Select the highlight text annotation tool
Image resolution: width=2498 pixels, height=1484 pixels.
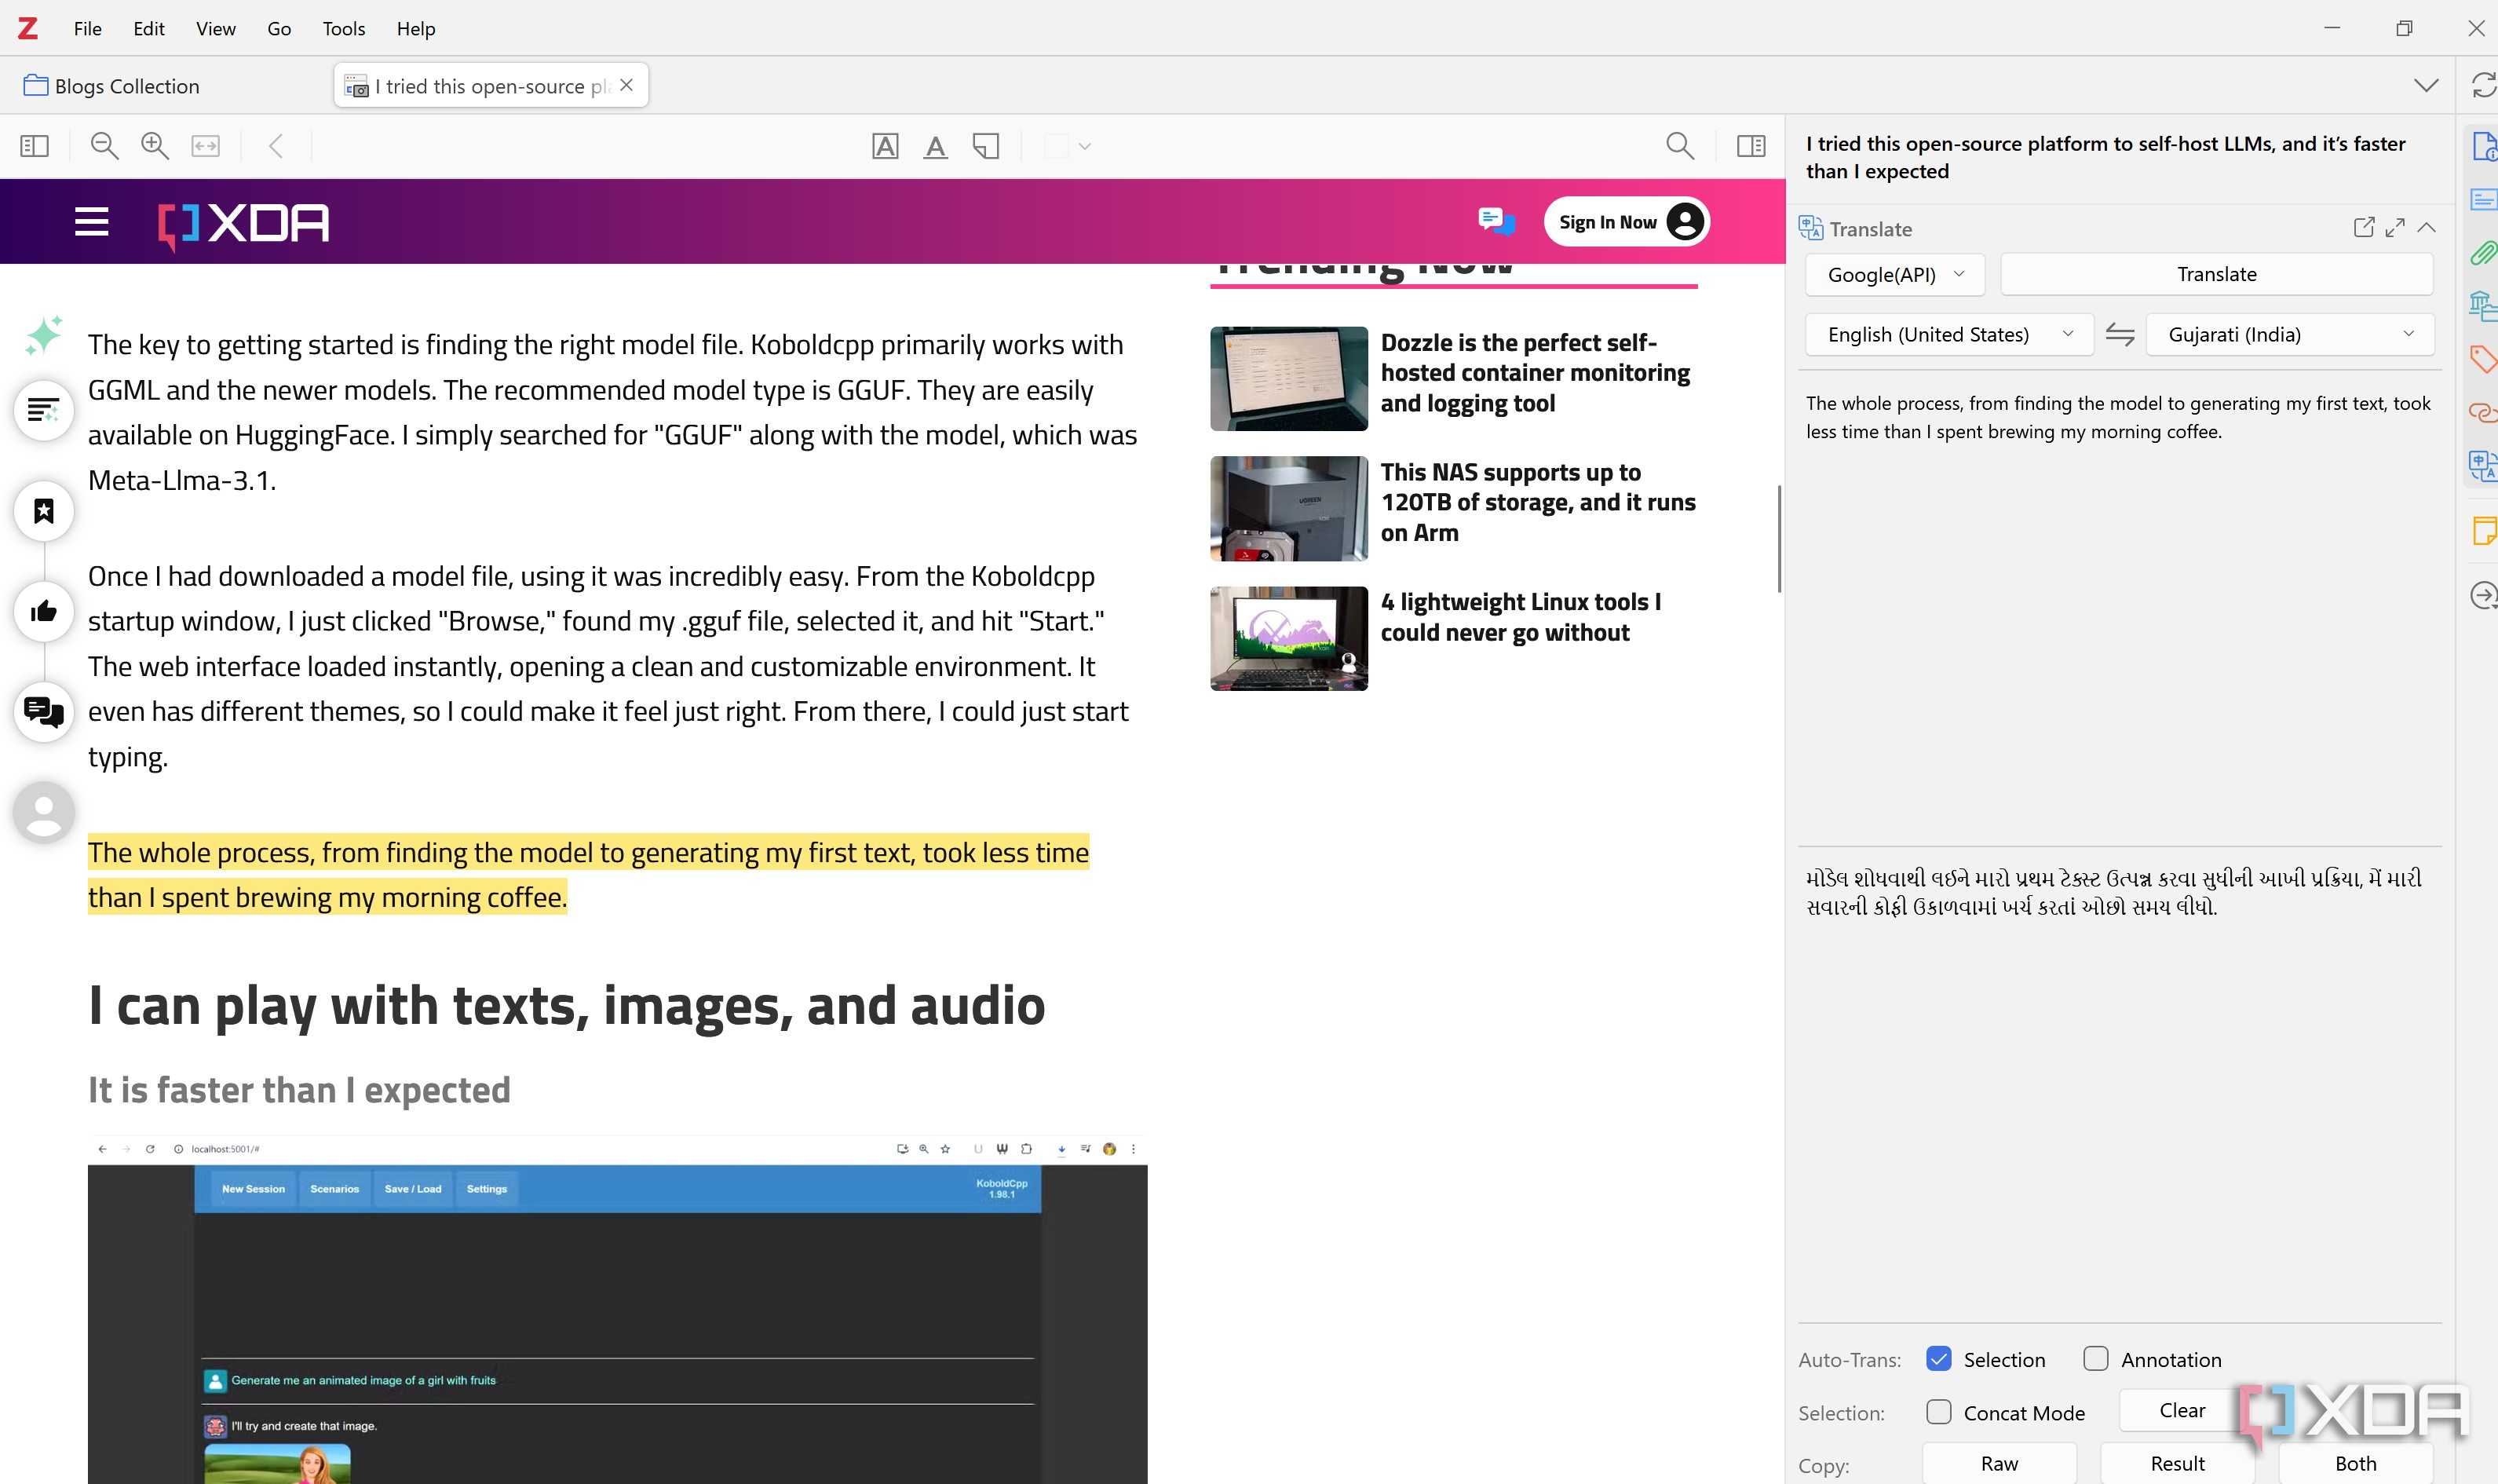[885, 146]
